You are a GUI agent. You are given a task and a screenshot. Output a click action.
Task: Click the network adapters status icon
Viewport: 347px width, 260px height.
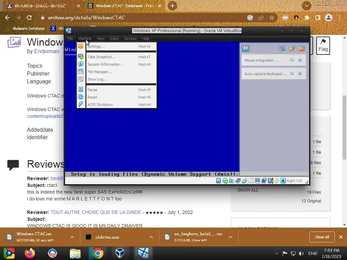pos(238,181)
